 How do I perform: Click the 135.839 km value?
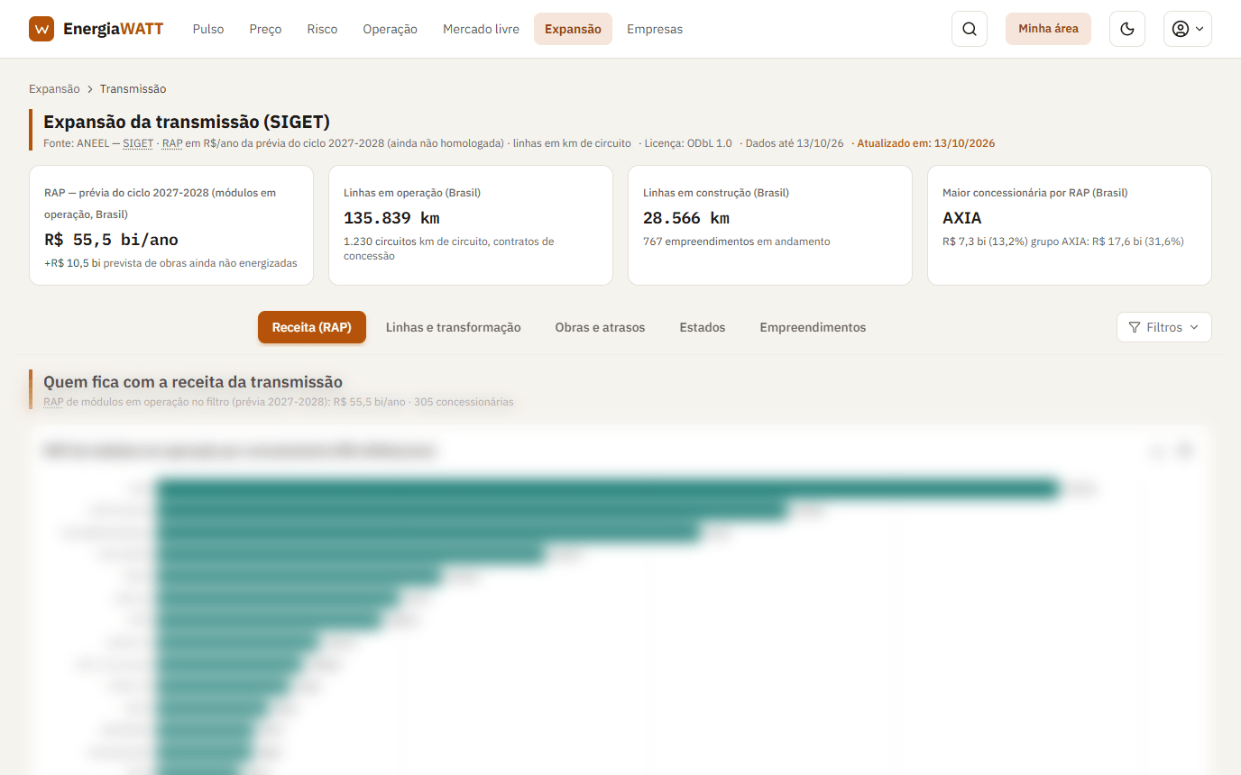[391, 218]
